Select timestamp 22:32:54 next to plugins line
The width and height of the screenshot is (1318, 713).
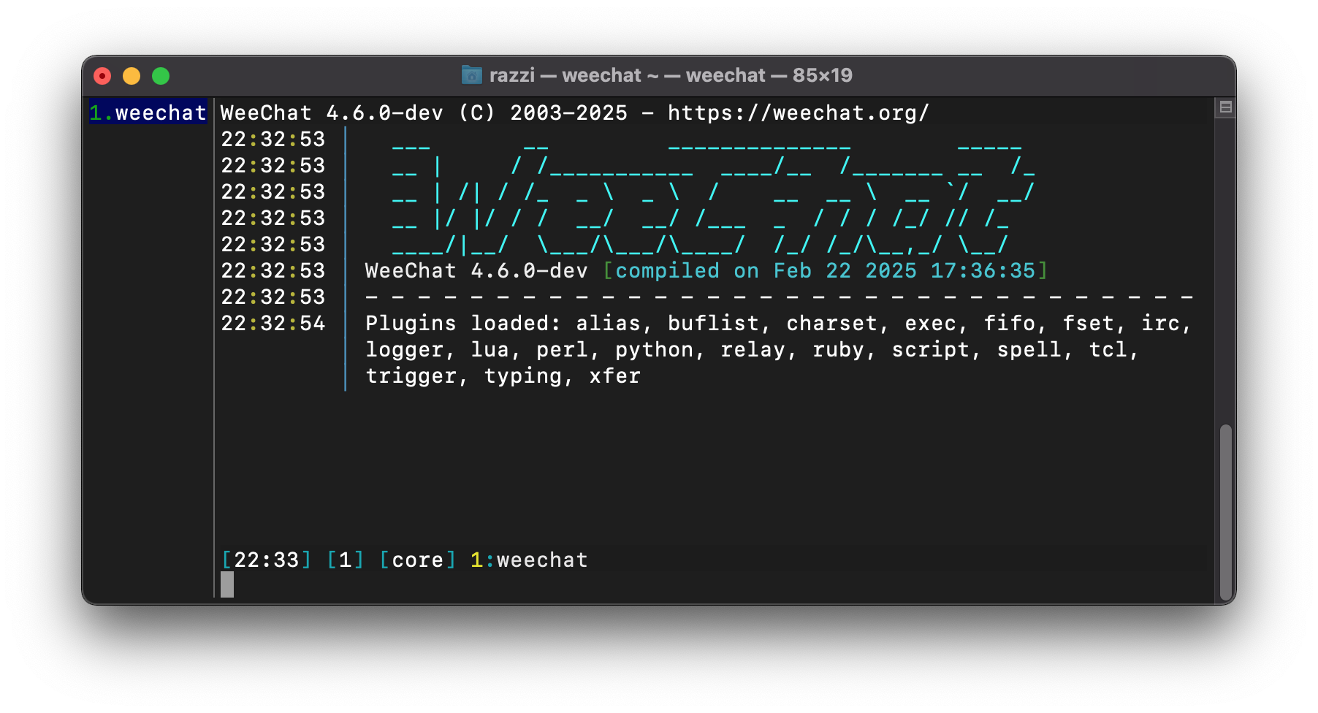tap(273, 323)
